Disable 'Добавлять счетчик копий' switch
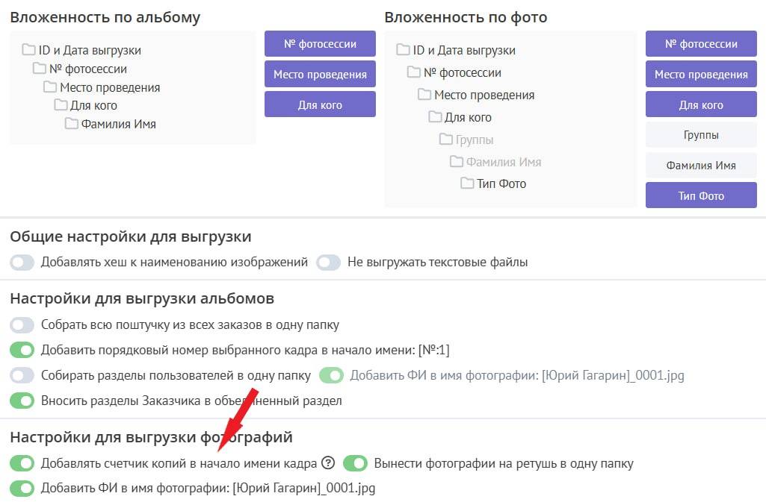 click(22, 463)
